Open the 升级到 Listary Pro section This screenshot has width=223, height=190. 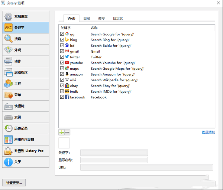pyautogui.click(x=26, y=151)
